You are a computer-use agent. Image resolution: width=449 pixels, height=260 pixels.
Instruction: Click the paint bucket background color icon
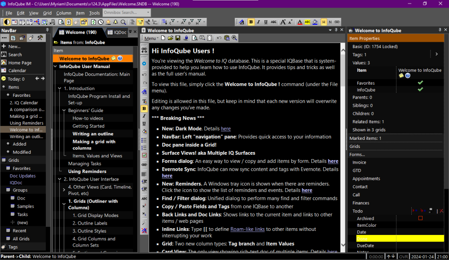[315, 22]
